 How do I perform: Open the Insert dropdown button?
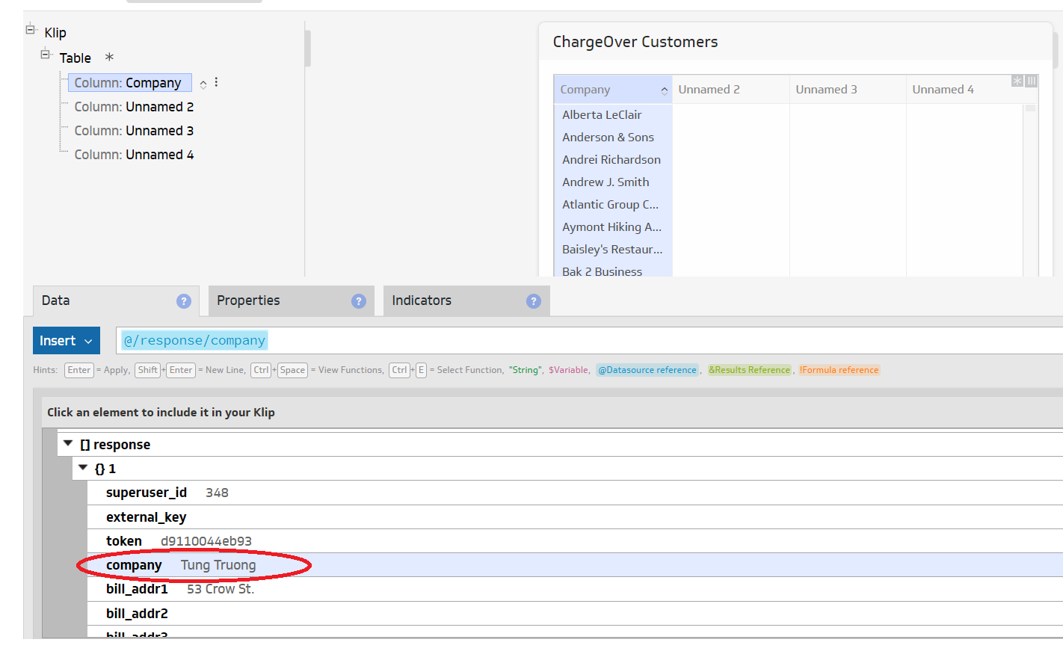click(x=67, y=341)
